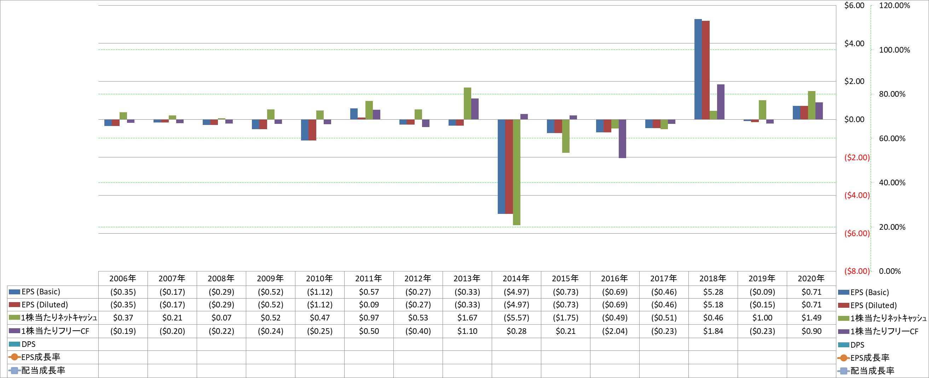Click the 2014年 column header

tap(517, 278)
